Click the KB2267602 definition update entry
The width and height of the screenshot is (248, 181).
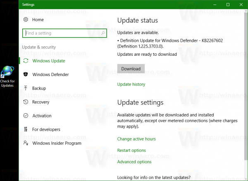coord(170,43)
